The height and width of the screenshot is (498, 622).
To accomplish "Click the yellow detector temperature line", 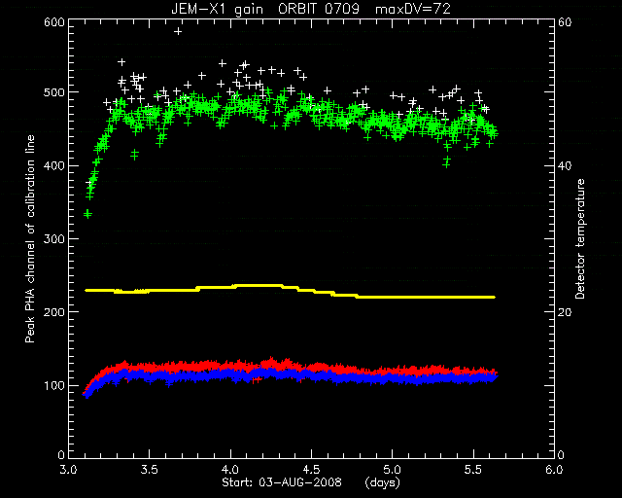I will [x=291, y=291].
